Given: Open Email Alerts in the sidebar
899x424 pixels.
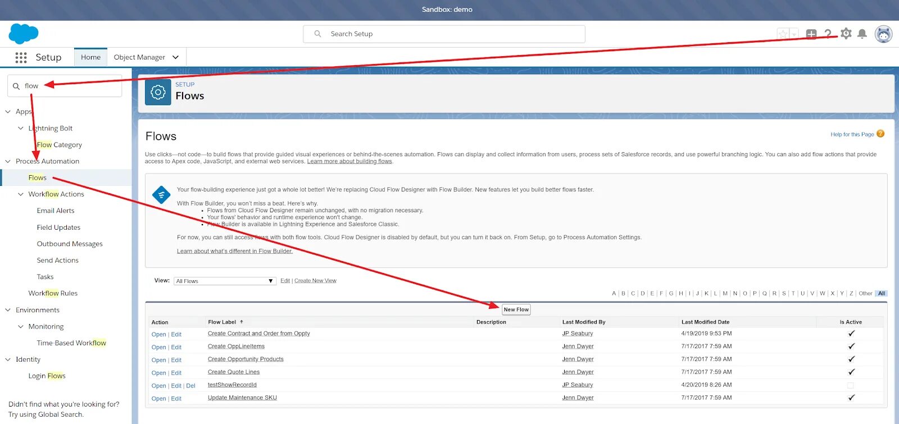Looking at the screenshot, I should (x=56, y=211).
